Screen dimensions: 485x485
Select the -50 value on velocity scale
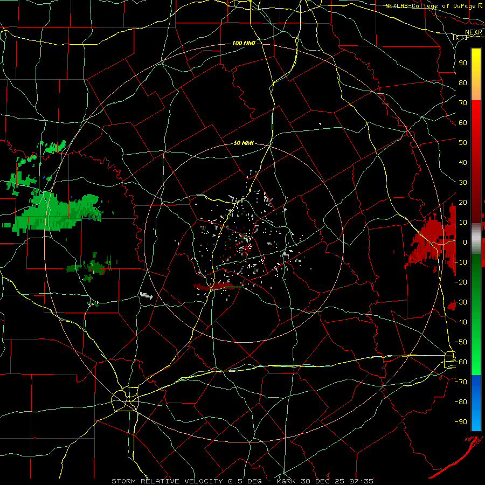tap(461, 342)
